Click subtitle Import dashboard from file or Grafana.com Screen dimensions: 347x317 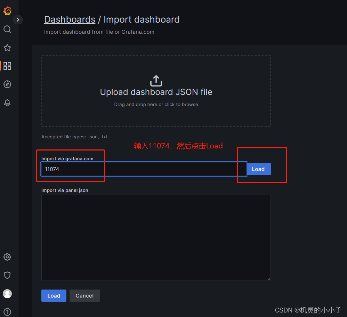coord(99,32)
